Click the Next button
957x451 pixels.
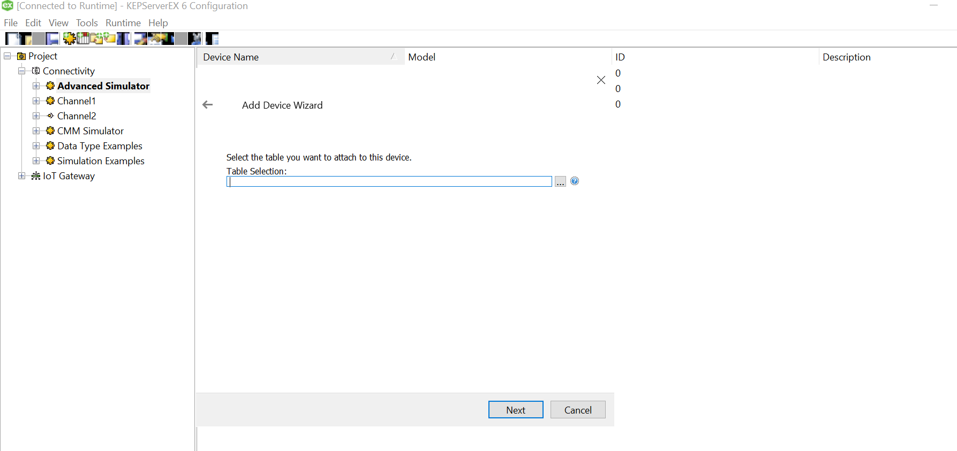[x=516, y=410]
